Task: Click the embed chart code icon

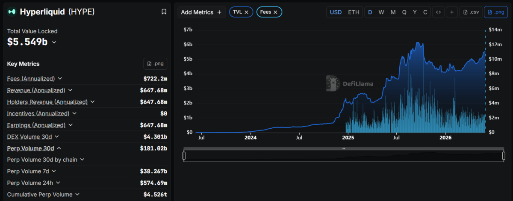Action: coord(438,12)
